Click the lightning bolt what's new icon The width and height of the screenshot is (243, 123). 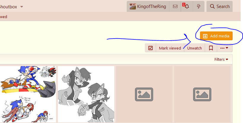(x=198, y=7)
